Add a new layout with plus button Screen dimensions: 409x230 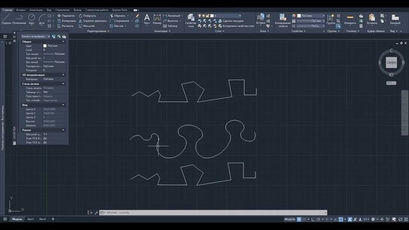[53, 219]
